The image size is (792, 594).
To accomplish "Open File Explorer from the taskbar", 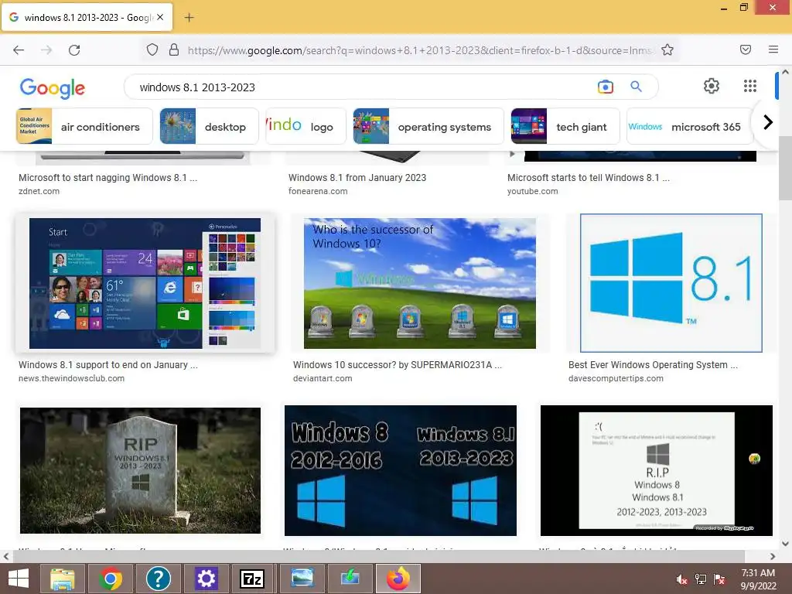I will [63, 579].
